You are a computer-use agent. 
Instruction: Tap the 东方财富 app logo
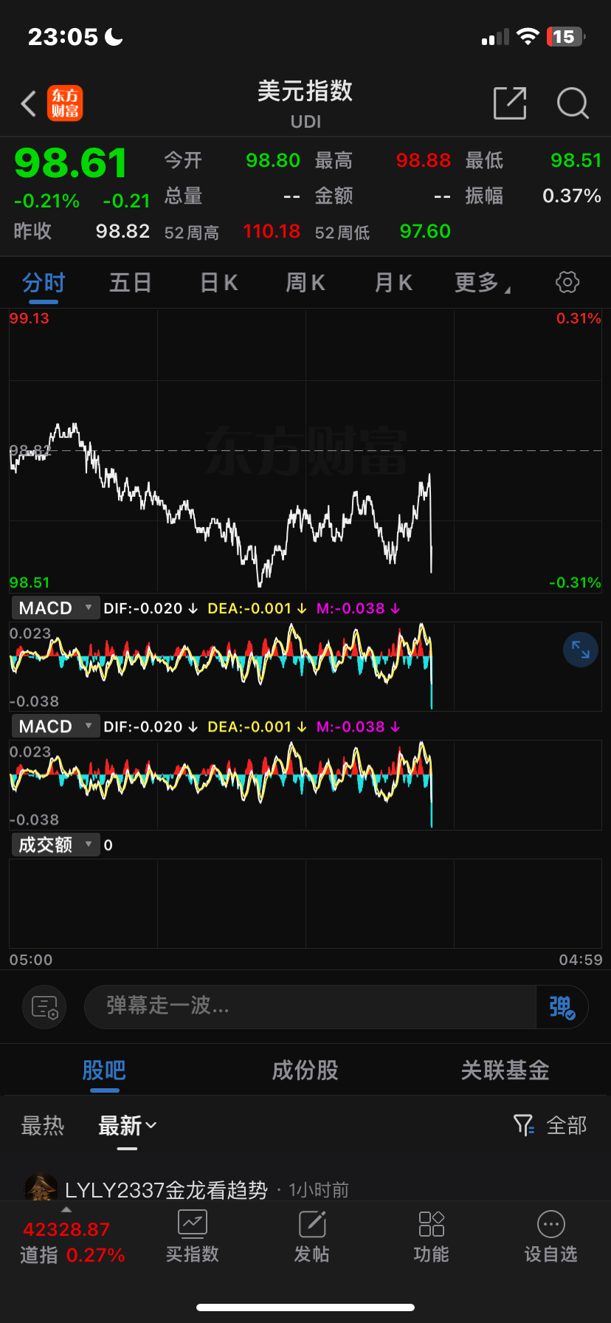65,103
